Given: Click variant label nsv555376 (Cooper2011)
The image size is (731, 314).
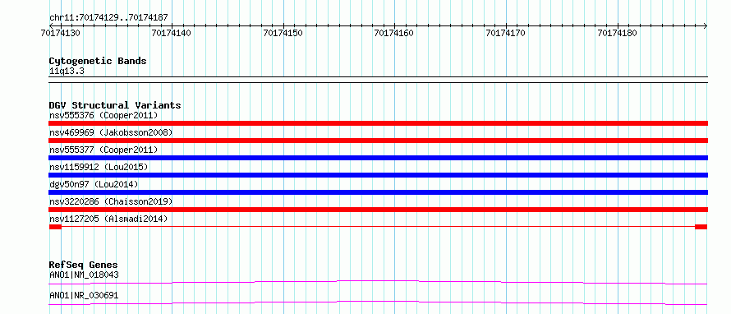Looking at the screenshot, I should (103, 115).
